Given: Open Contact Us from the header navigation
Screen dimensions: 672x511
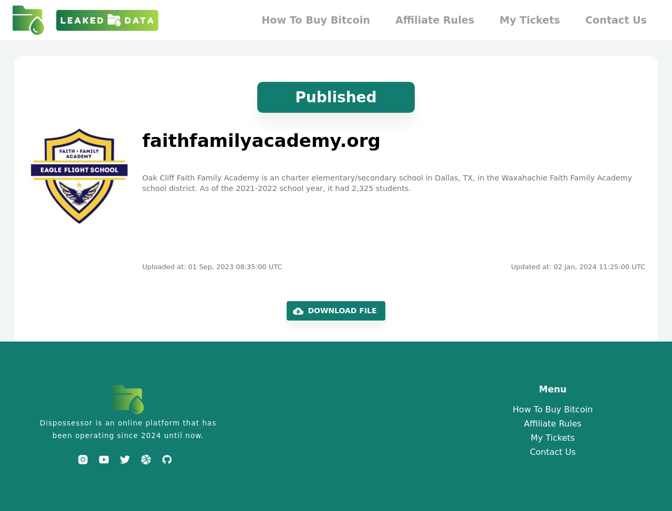Looking at the screenshot, I should [615, 20].
